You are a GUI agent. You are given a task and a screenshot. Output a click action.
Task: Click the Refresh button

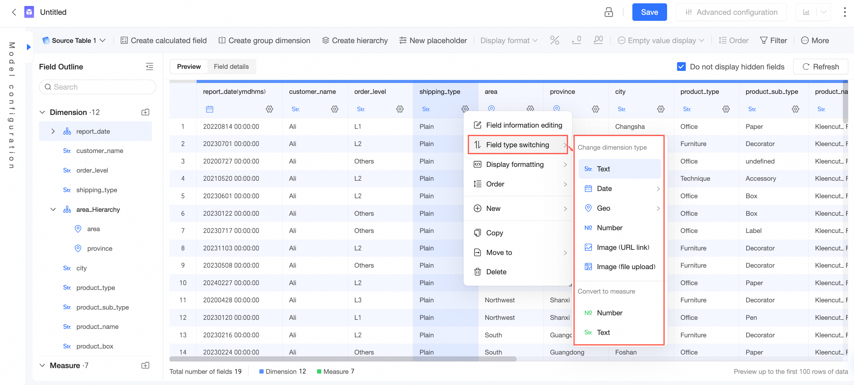[x=820, y=67]
